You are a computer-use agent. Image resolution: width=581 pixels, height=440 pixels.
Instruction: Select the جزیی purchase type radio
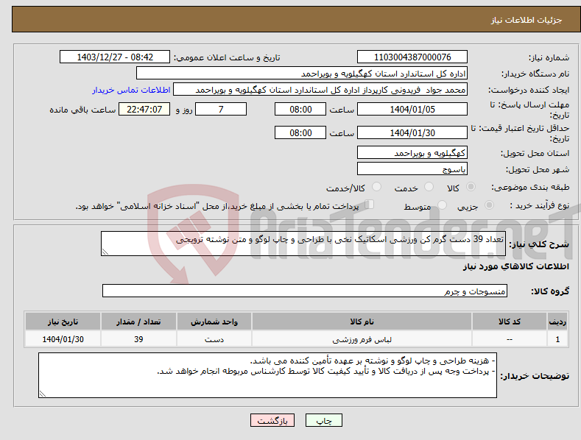coord(489,205)
